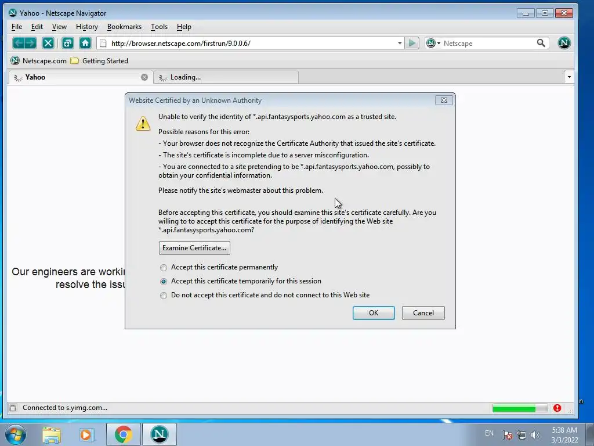Confirm the dialog with OK
This screenshot has height=446, width=594.
(x=374, y=313)
